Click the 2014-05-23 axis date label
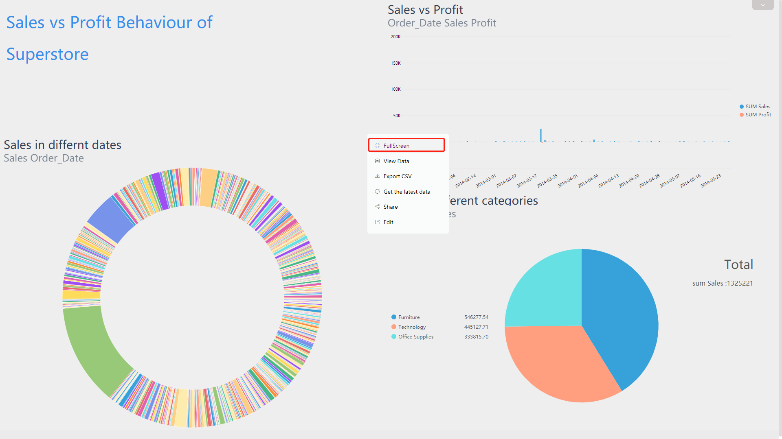This screenshot has width=782, height=439. tap(711, 181)
